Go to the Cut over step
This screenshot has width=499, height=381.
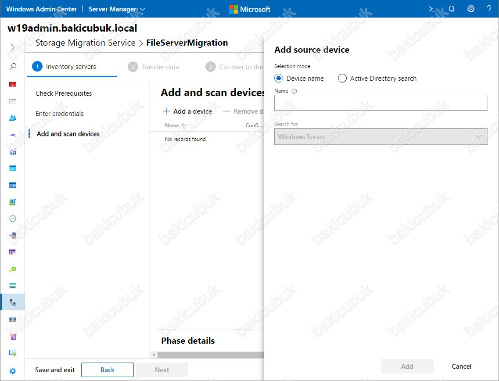(x=234, y=67)
